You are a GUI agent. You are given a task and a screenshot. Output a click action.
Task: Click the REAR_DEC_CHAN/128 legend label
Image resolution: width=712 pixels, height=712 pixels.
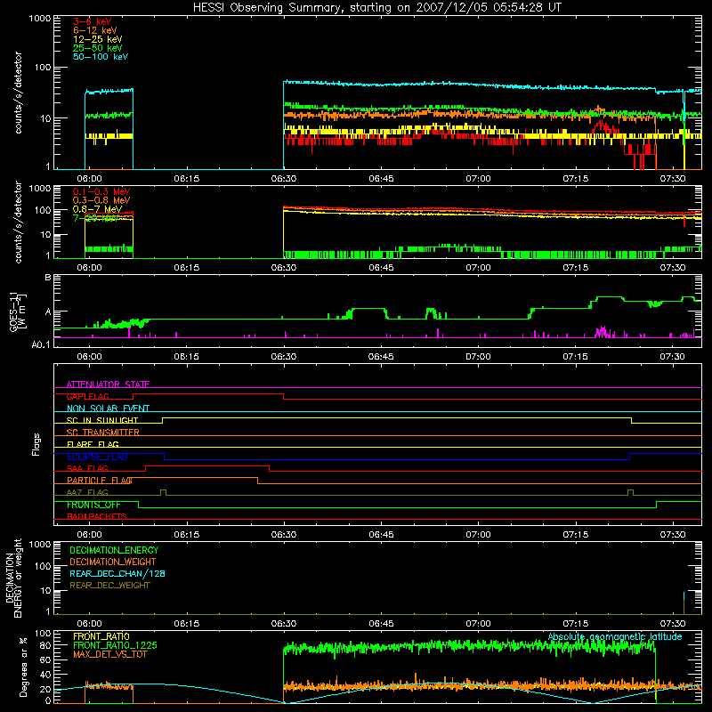coord(117,573)
